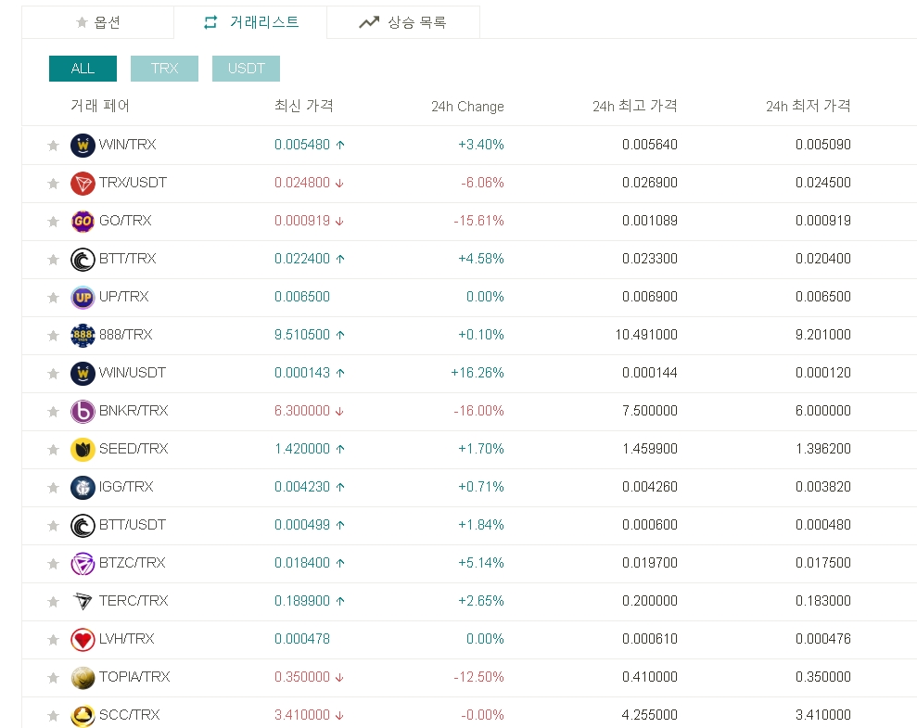
Task: Open the GO/TRX trading pair
Action: click(125, 221)
